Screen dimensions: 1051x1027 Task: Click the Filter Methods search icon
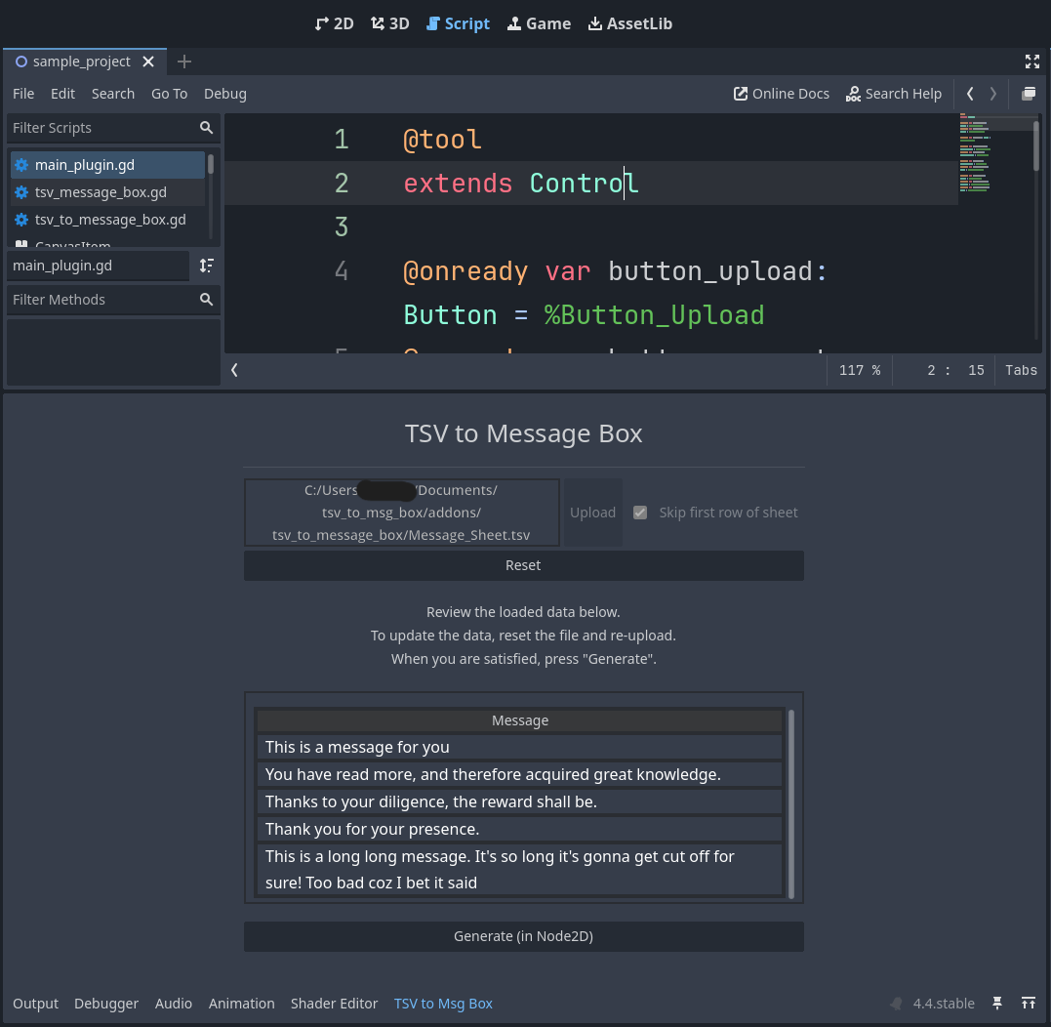(207, 300)
